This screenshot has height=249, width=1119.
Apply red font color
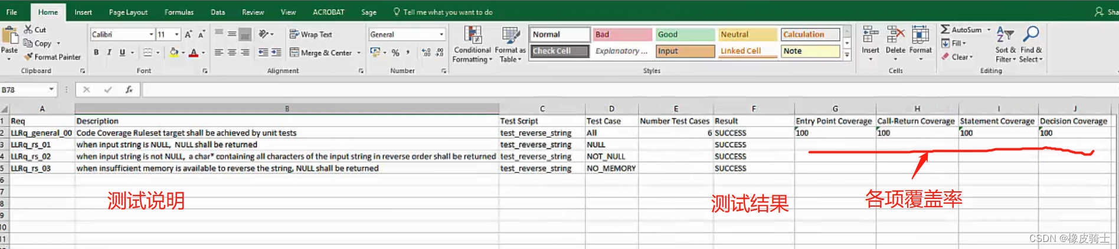(x=194, y=52)
